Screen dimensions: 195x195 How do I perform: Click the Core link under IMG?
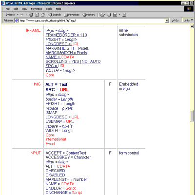[x=50, y=135]
